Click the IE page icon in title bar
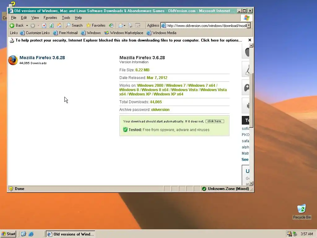This screenshot has height=238, width=317. pyautogui.click(x=11, y=11)
